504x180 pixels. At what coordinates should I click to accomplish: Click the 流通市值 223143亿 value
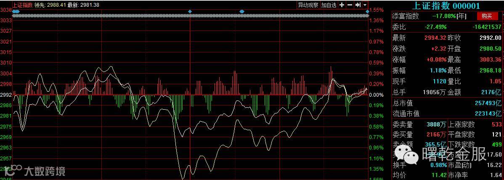(488, 113)
